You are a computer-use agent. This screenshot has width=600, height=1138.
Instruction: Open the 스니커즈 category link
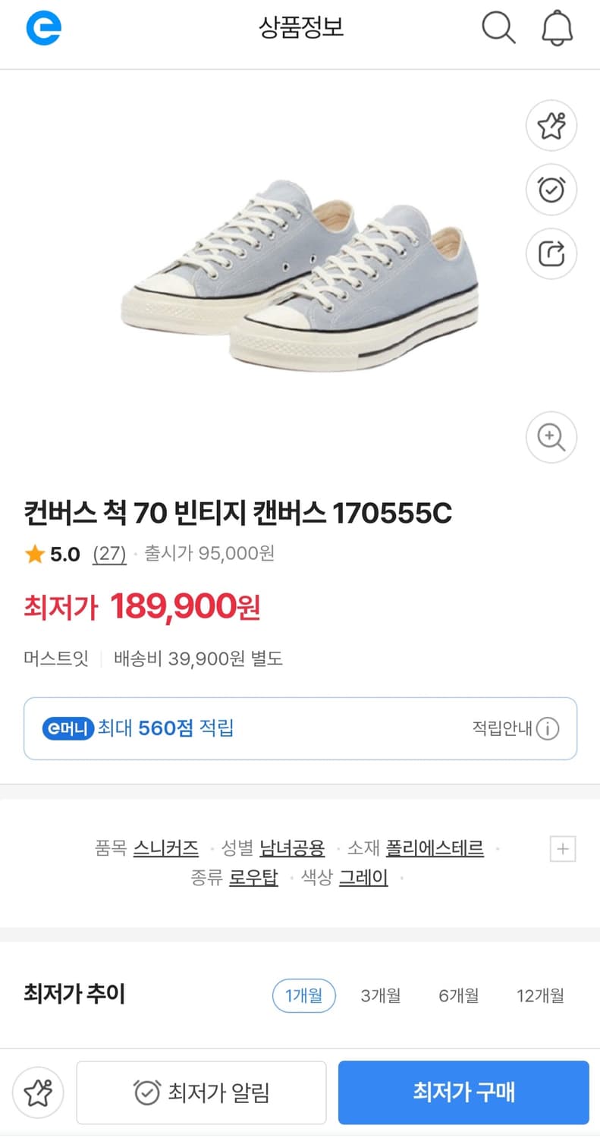point(166,848)
